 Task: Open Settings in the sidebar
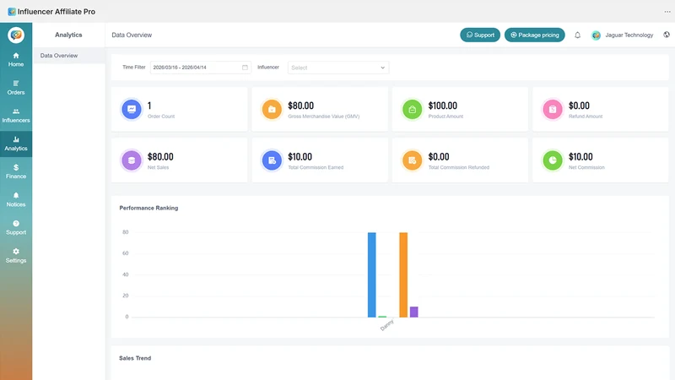click(x=16, y=256)
